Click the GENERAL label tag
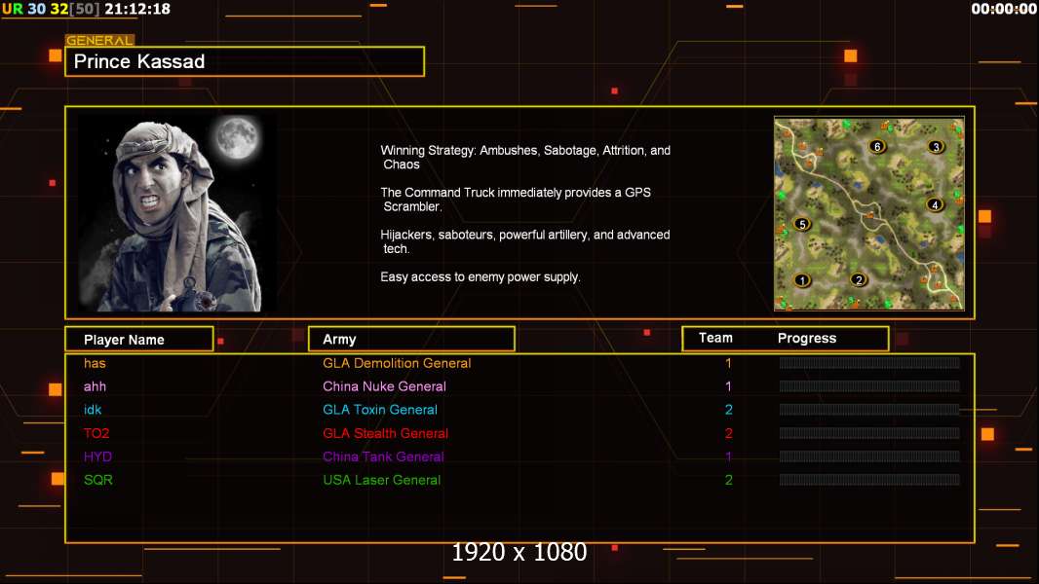 pos(99,40)
